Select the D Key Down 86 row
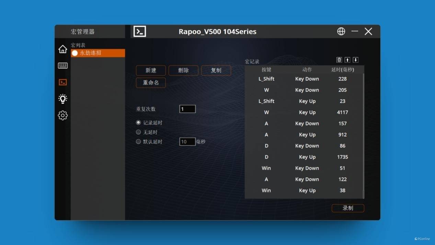 click(304, 146)
